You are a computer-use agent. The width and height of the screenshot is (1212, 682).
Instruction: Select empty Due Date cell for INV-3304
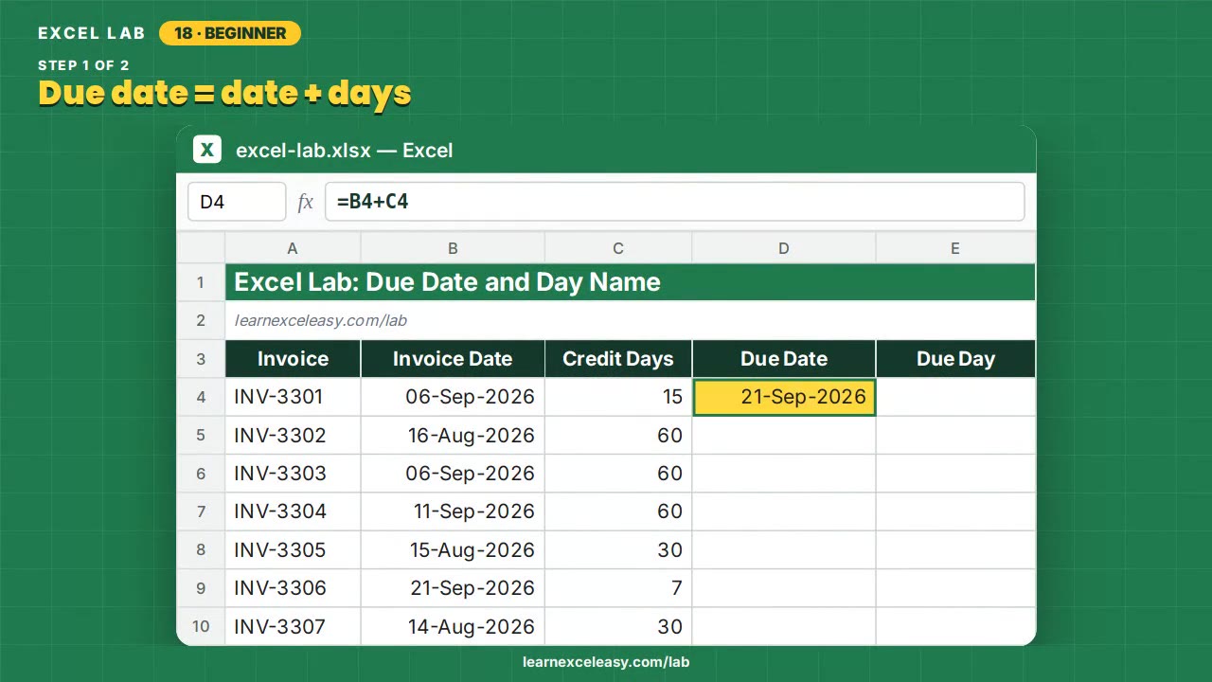click(x=784, y=511)
